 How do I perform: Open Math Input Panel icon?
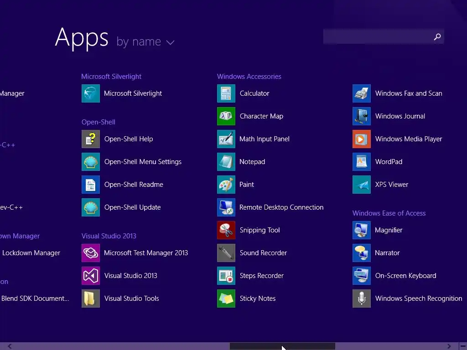point(226,139)
